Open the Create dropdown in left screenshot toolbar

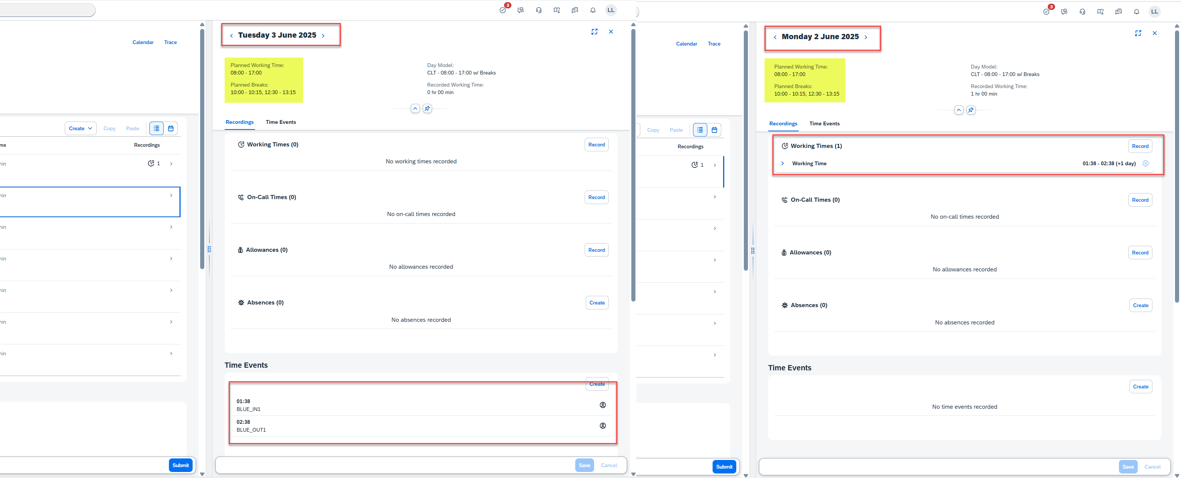pos(81,128)
